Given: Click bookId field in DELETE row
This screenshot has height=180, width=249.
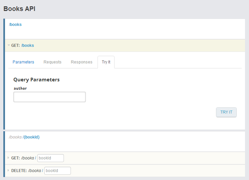Looking at the screenshot, I should coord(58,171).
